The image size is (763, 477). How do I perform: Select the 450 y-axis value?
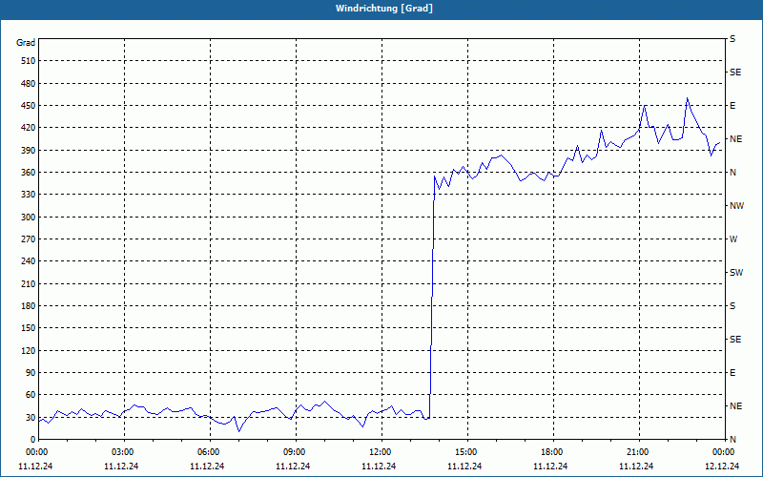[x=29, y=106]
